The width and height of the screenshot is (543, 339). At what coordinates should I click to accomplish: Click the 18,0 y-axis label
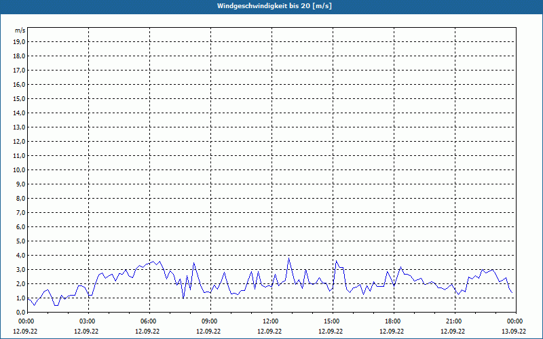click(x=20, y=56)
